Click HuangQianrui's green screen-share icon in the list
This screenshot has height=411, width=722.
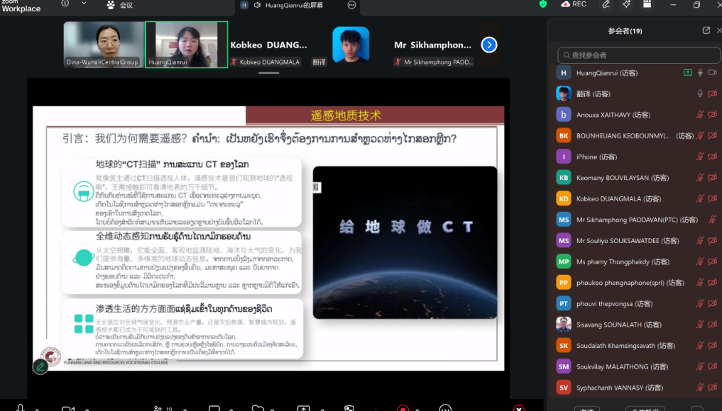[687, 73]
